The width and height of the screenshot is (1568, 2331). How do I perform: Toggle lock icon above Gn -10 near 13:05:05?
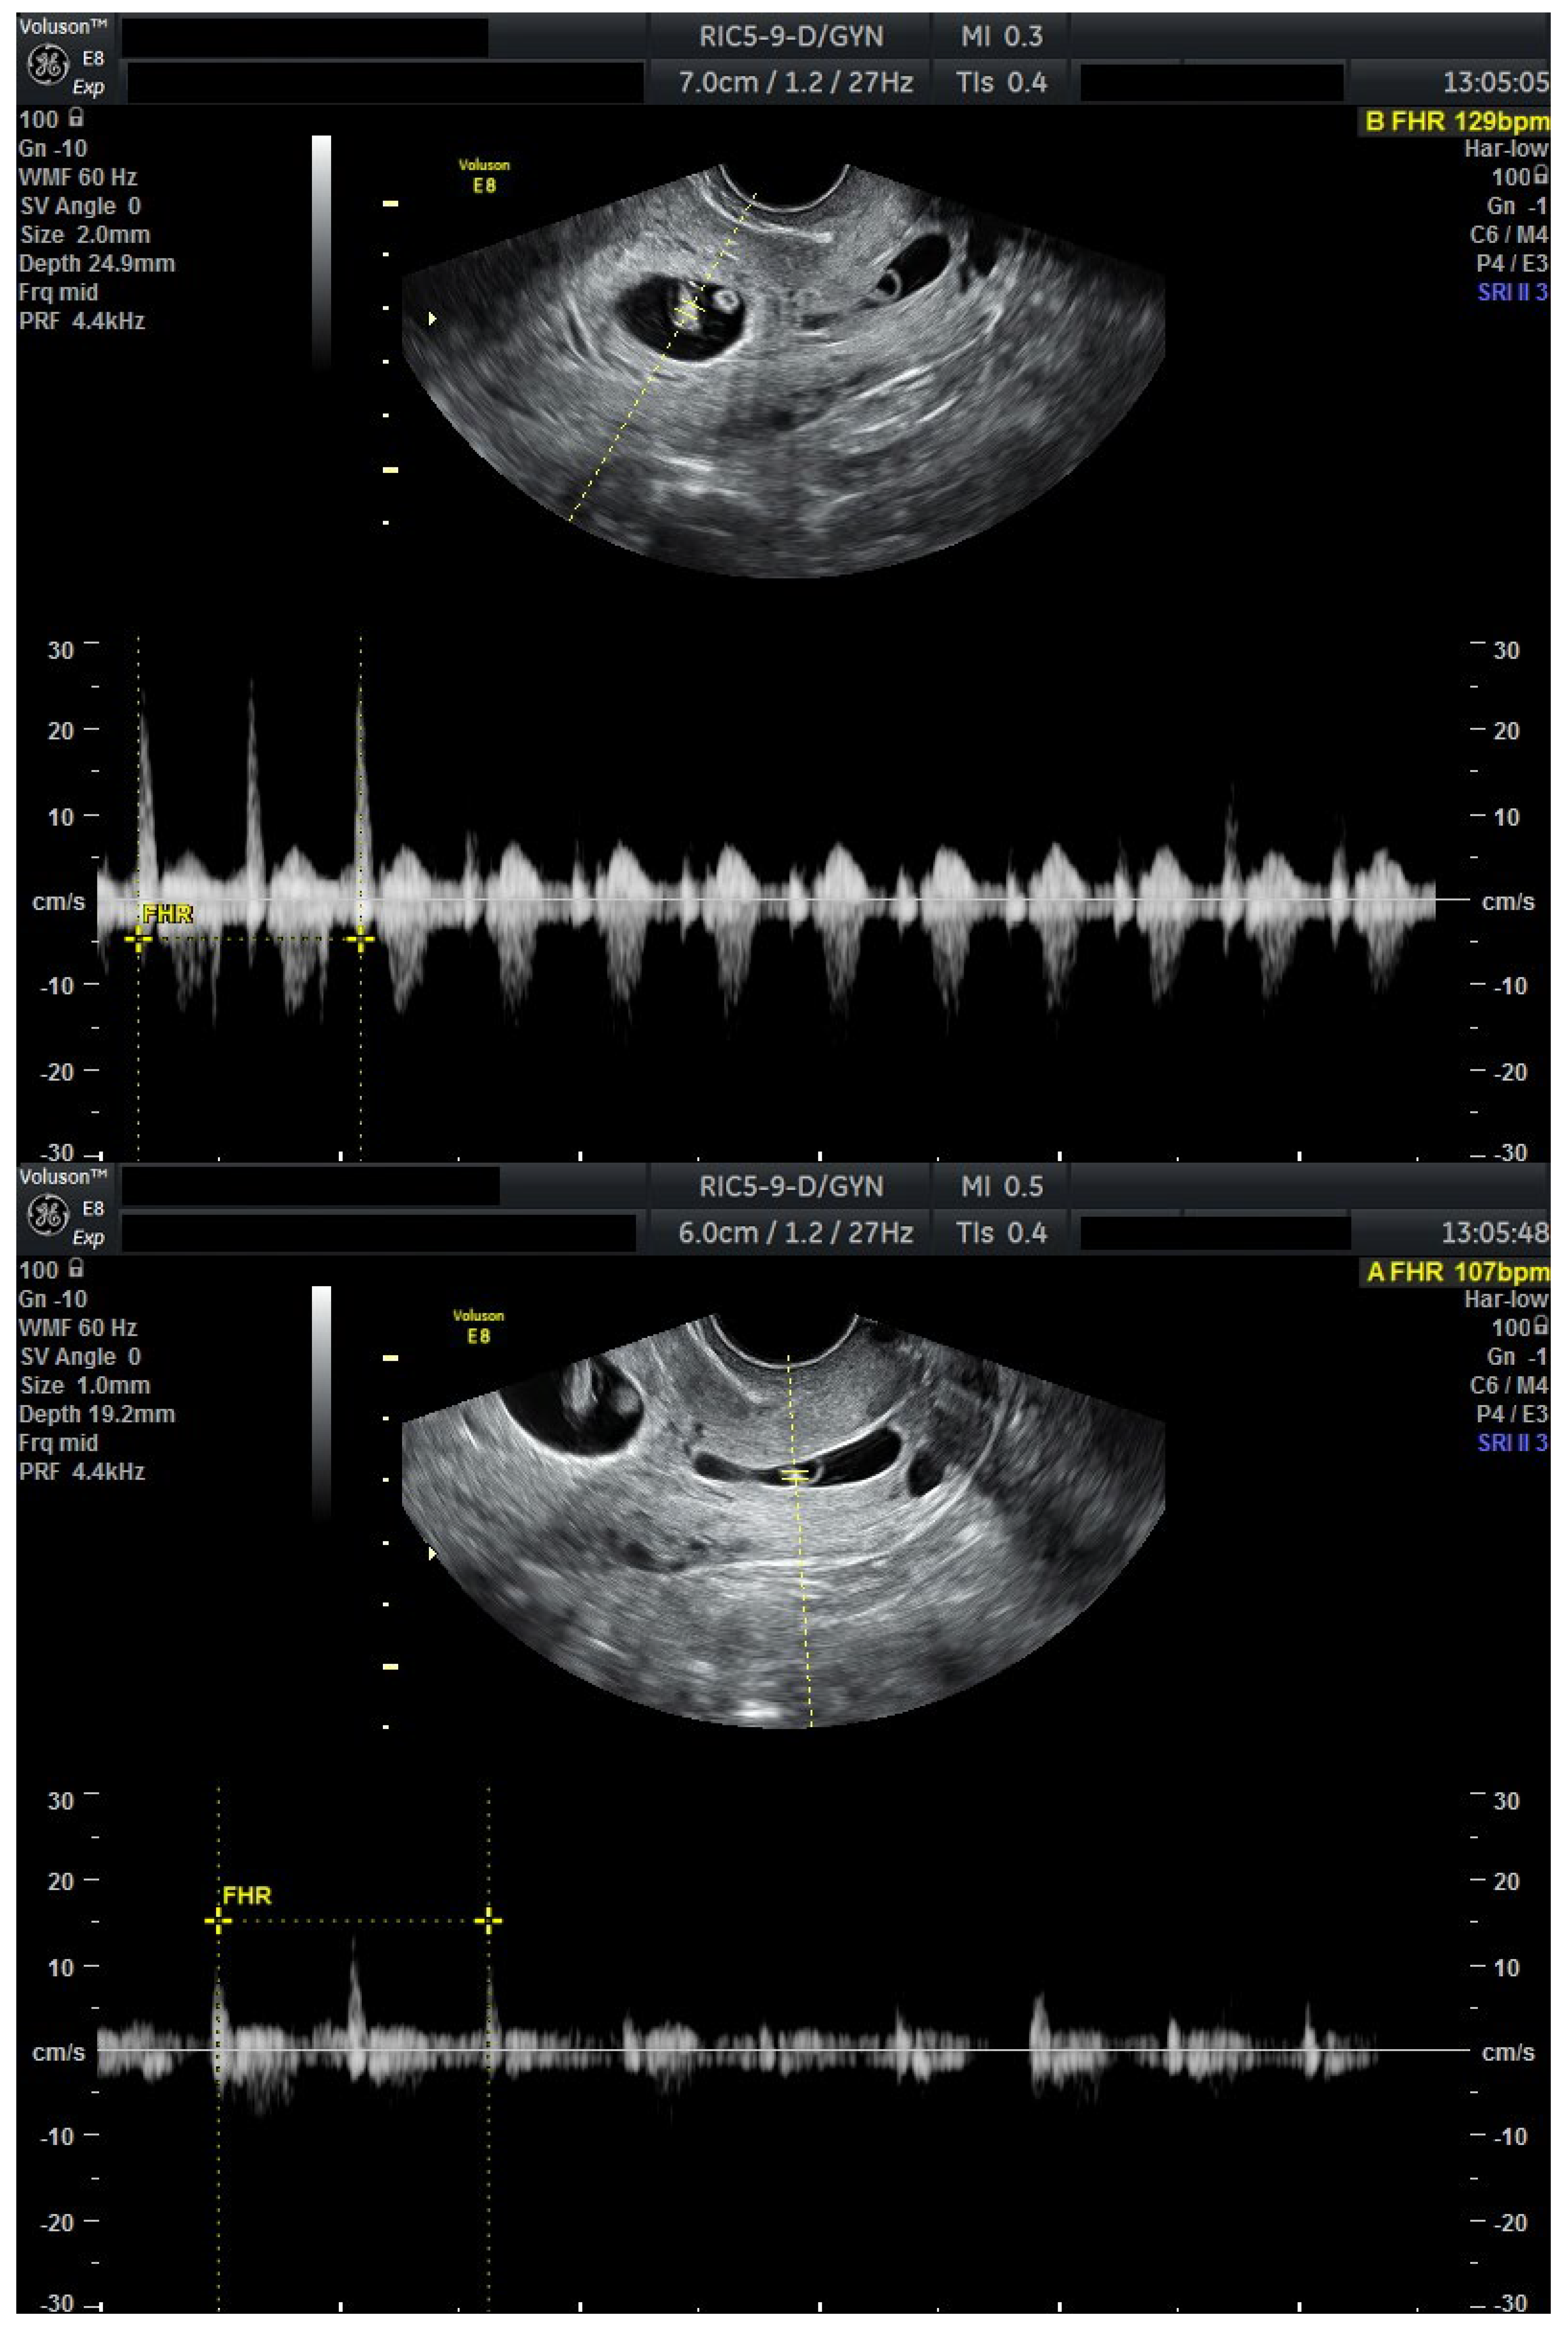click(x=76, y=118)
